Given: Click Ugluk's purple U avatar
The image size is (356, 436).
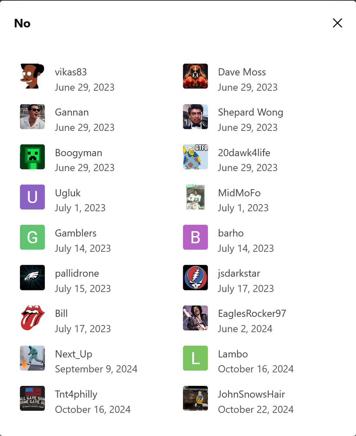Looking at the screenshot, I should 32,197.
